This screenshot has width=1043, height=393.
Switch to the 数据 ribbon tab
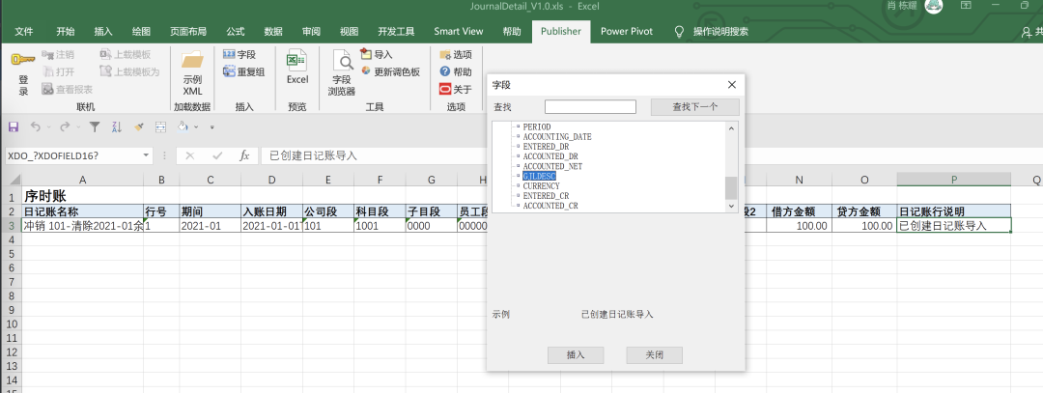point(273,31)
